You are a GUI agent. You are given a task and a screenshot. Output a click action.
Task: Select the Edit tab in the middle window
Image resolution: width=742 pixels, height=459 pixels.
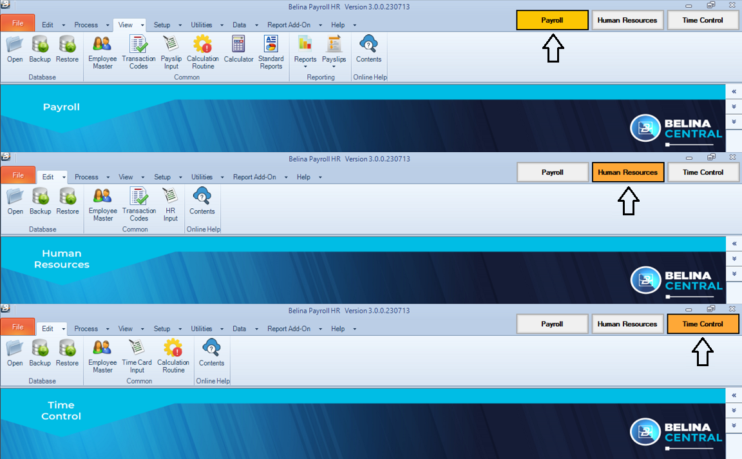[x=48, y=177]
